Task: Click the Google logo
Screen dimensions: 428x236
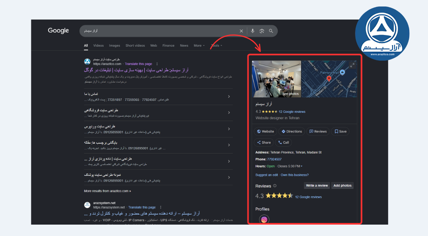Action: 58,31
